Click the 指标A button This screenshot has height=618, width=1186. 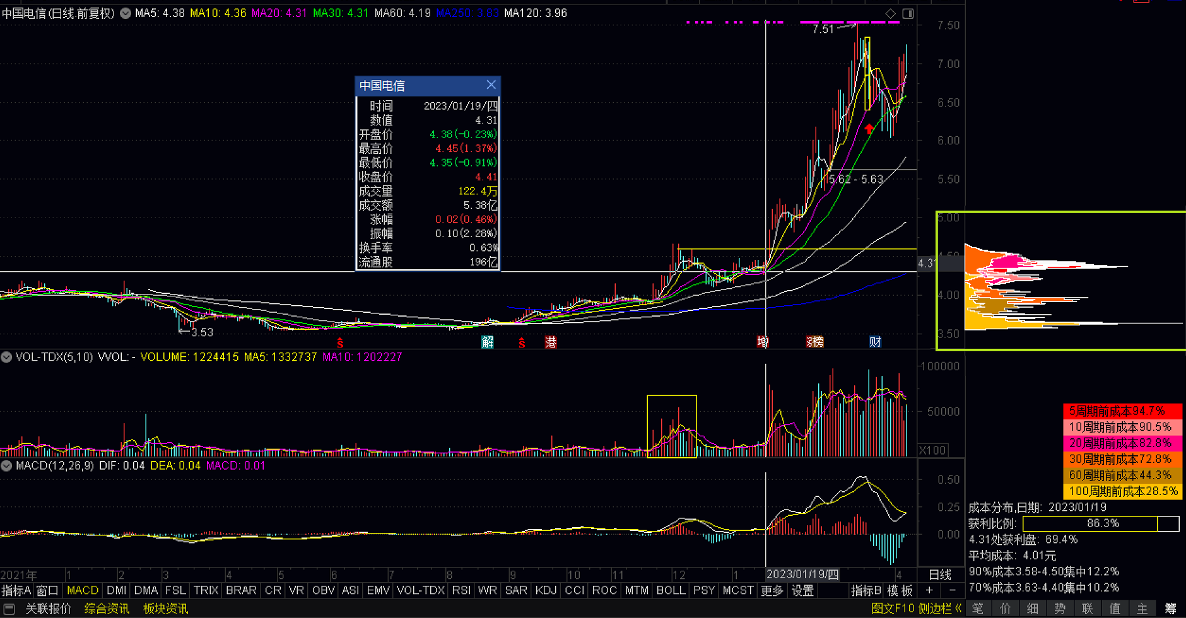click(16, 590)
